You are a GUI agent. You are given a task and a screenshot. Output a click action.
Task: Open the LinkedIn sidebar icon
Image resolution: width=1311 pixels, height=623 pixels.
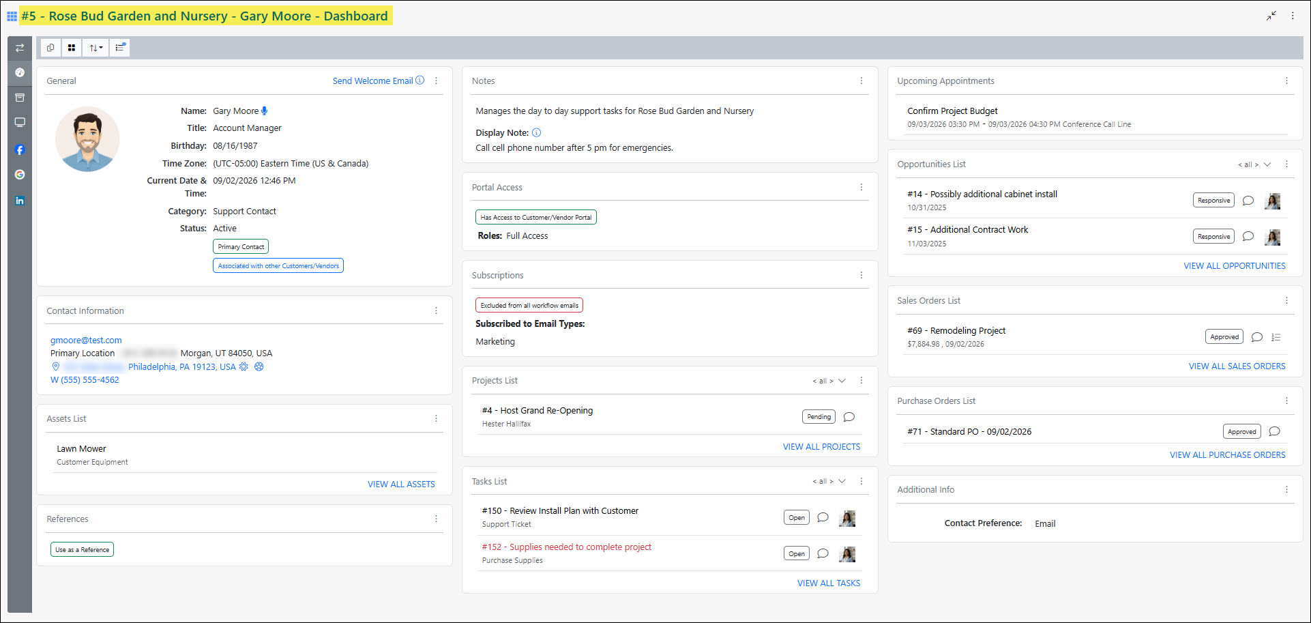[20, 201]
